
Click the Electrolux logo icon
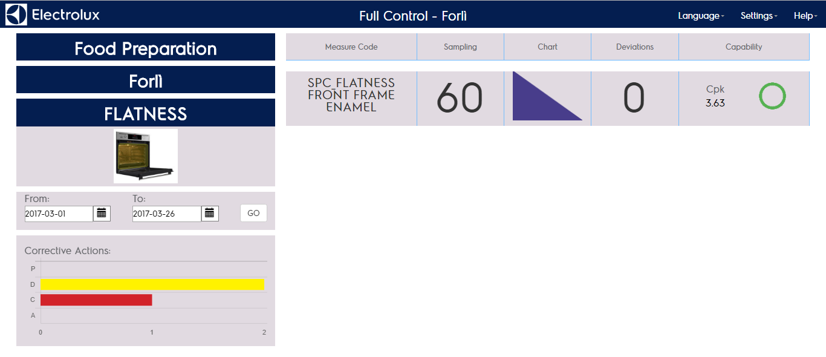click(16, 15)
